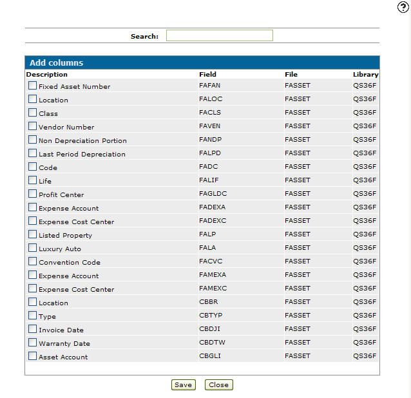The height and width of the screenshot is (398, 411).
Task: Tick the Type checkbox for CBTYP
Action: 32,316
